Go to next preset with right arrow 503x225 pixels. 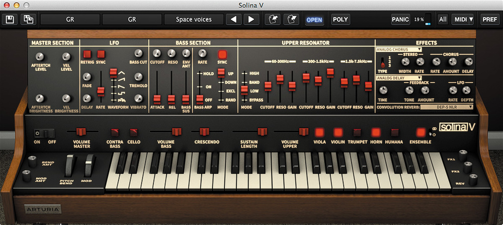(251, 20)
